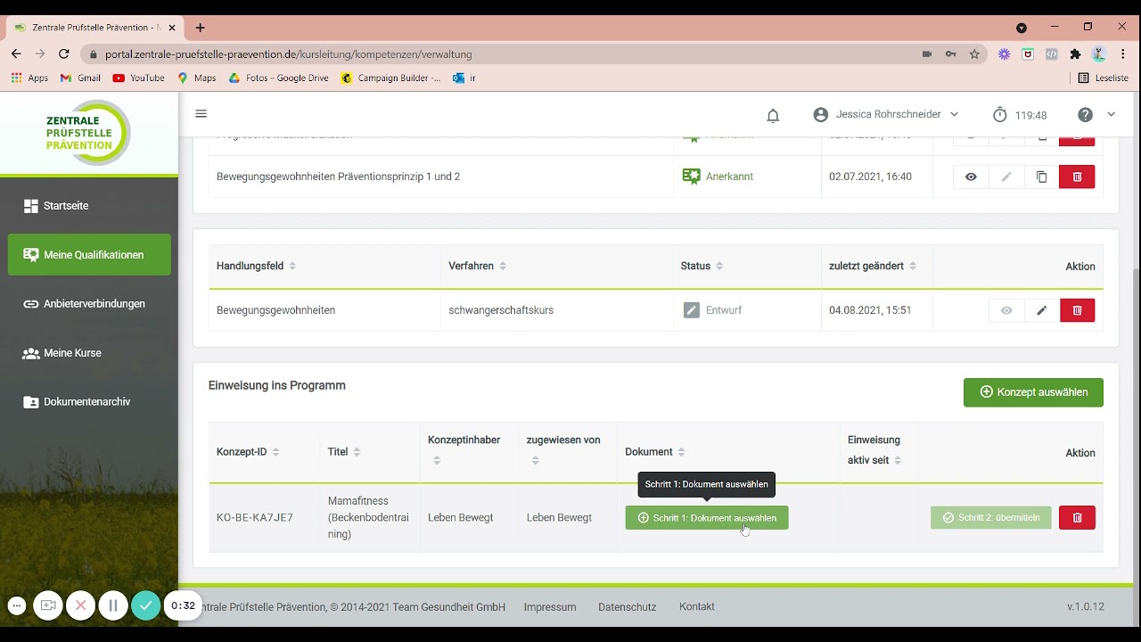Viewport: 1141px width, 642px height.
Task: Delete the schwangerschaftskurs draft entry
Action: [1077, 310]
